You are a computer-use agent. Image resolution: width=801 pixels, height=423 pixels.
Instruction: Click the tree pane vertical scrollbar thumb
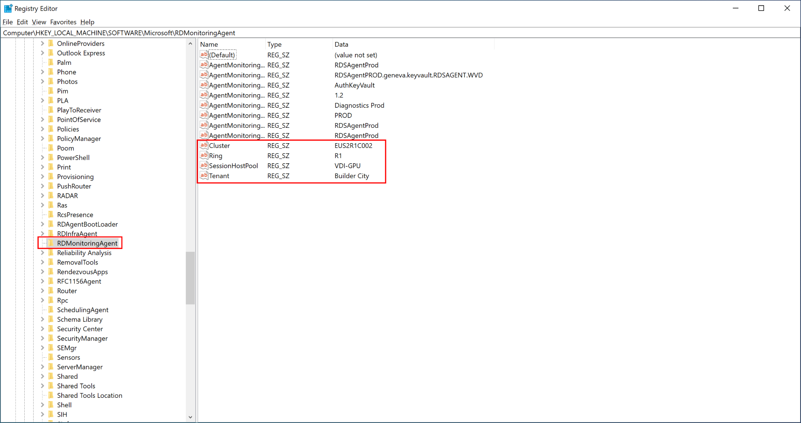[x=190, y=278]
